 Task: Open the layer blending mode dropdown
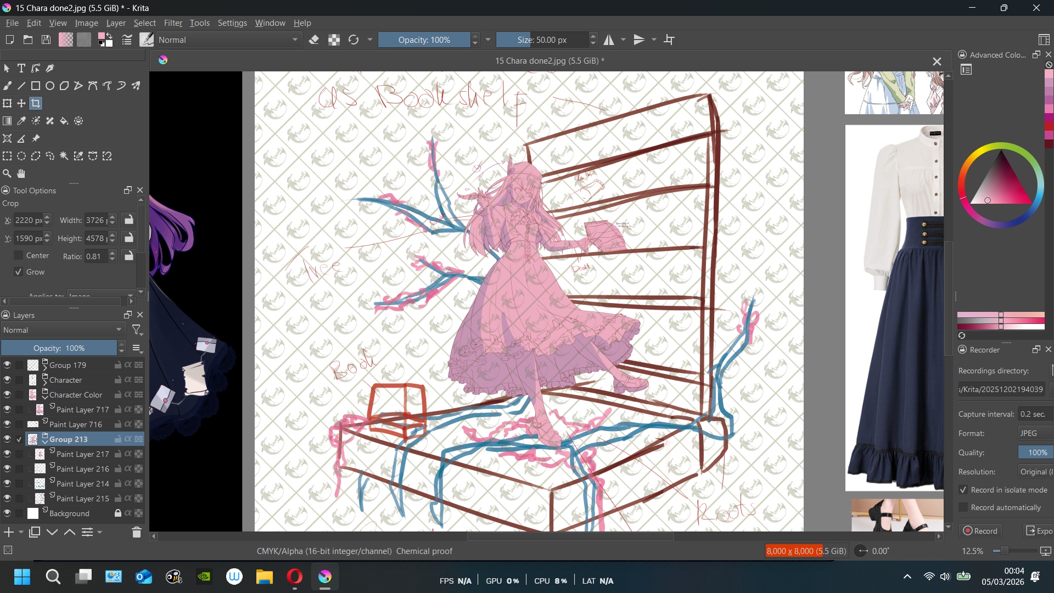pos(63,330)
